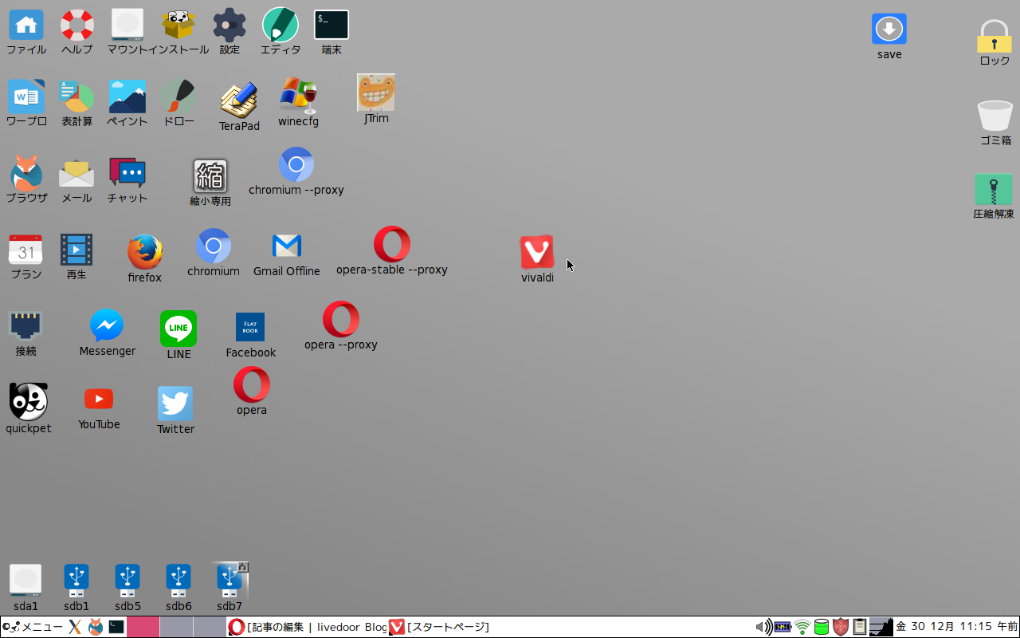Switch to the Opera 記事の編集 taskbar window
1020x638 pixels.
(x=308, y=627)
